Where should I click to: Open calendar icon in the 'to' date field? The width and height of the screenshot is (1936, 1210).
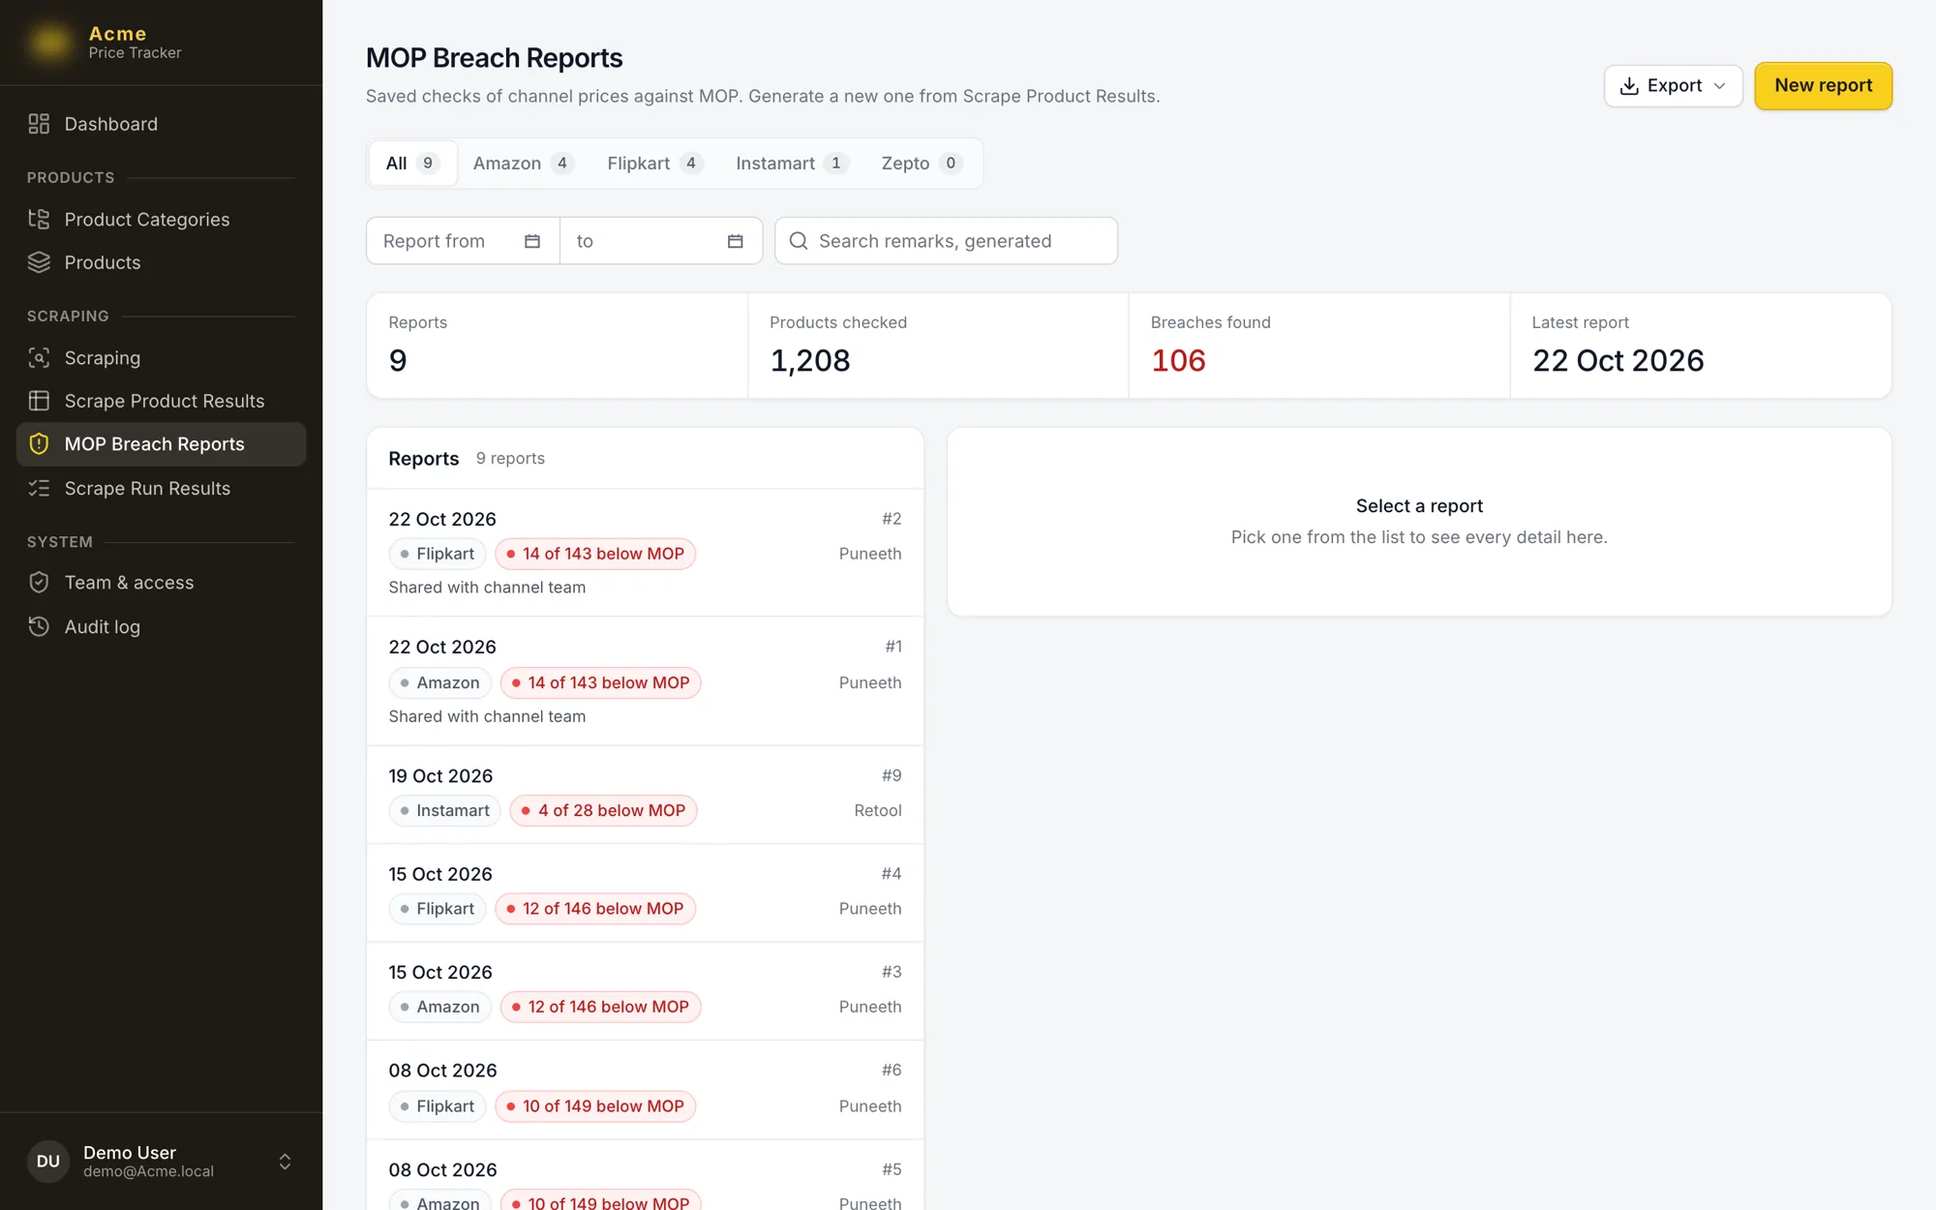tap(735, 241)
